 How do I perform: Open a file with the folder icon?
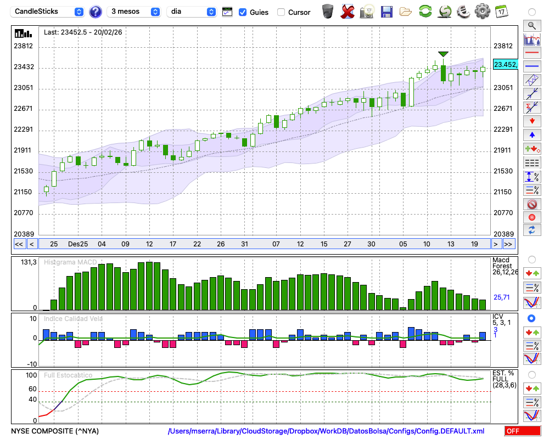[406, 12]
